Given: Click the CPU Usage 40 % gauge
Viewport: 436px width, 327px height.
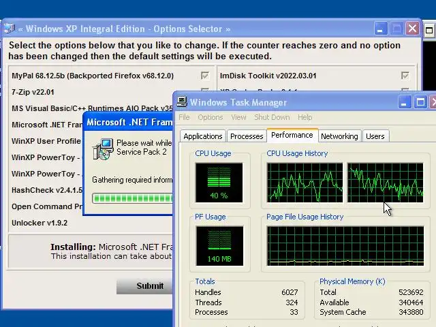Looking at the screenshot, I should tap(219, 183).
